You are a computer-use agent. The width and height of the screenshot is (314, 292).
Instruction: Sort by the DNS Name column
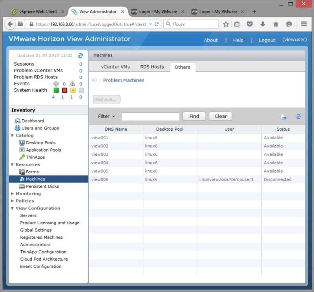coord(116,130)
